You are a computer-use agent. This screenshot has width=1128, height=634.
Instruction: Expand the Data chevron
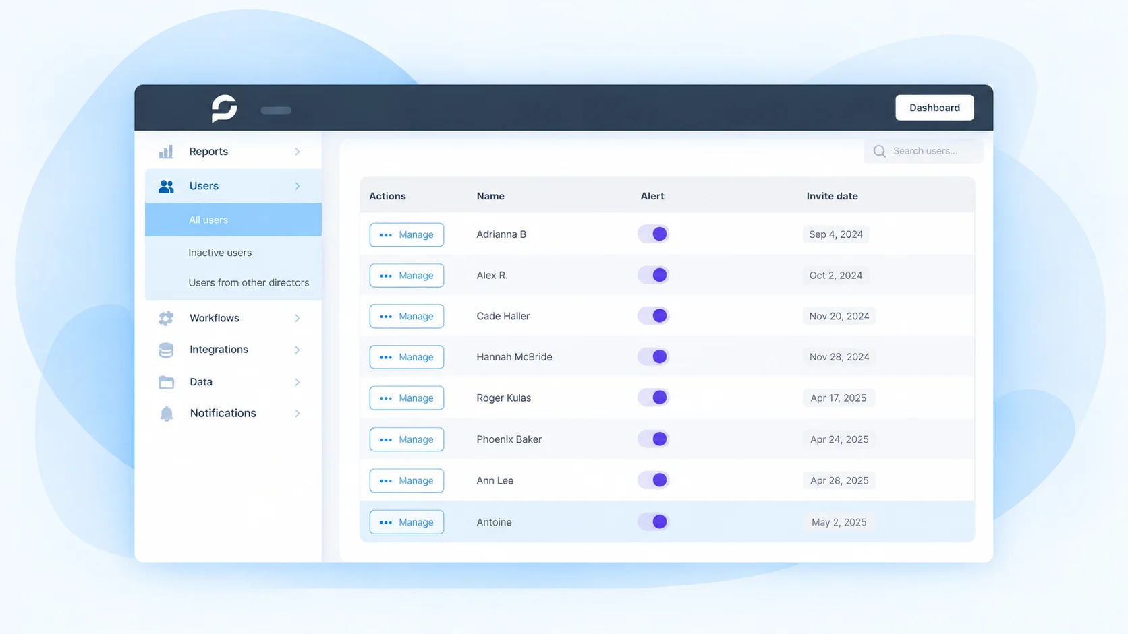point(297,382)
